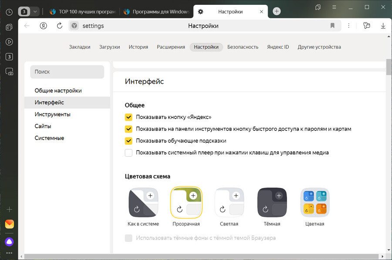Open the Закладки section
Screen dimensions: 392x260
click(80, 47)
